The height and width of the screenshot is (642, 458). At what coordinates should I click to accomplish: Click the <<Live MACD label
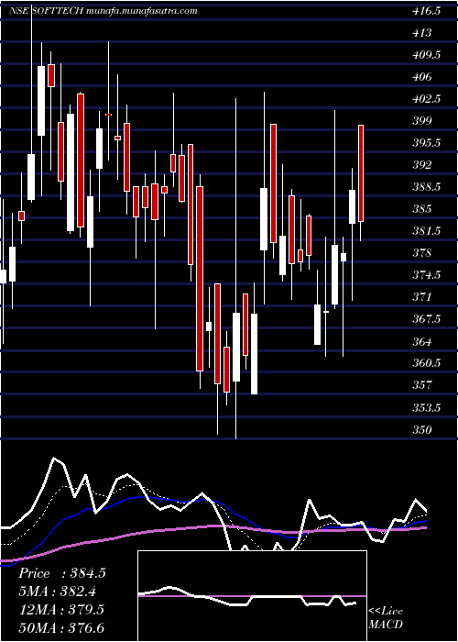(x=386, y=618)
